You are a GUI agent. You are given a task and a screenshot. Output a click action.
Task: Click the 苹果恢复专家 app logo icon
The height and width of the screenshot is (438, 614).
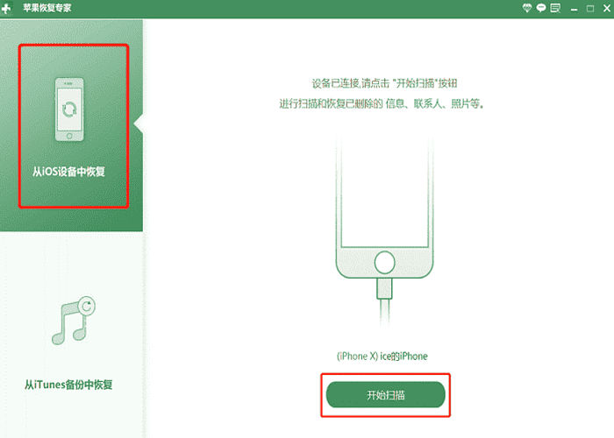pyautogui.click(x=6, y=8)
